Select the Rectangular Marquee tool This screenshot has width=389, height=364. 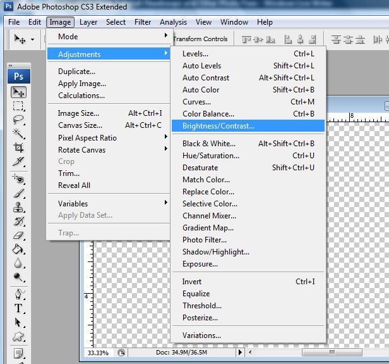click(18, 106)
